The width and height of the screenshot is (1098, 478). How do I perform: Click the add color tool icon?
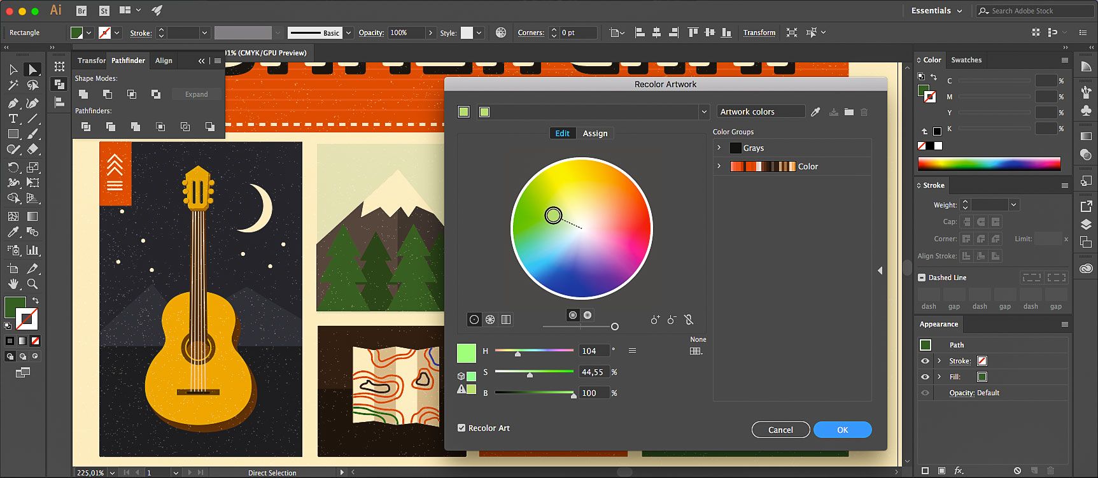click(x=655, y=320)
